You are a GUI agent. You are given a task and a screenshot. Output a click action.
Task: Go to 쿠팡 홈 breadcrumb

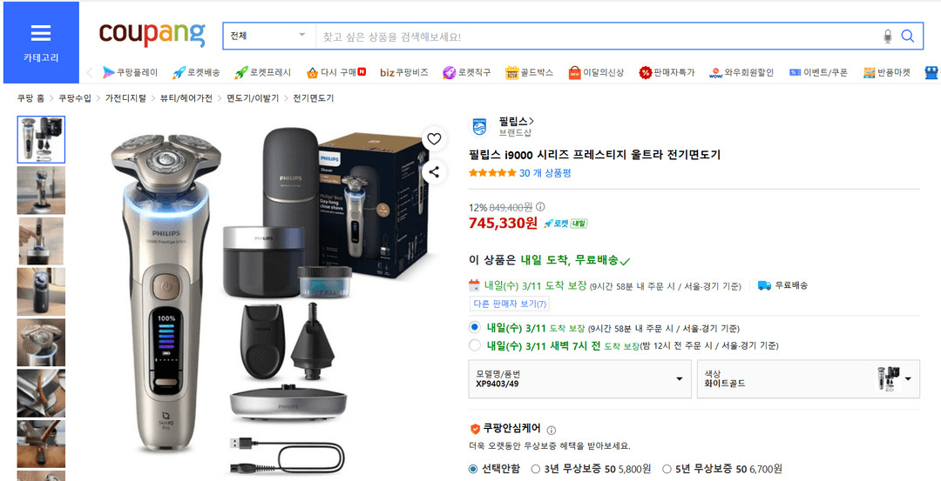point(30,98)
